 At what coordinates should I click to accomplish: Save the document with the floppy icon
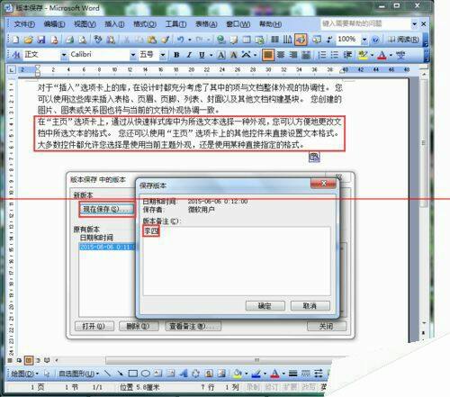pyautogui.click(x=41, y=40)
